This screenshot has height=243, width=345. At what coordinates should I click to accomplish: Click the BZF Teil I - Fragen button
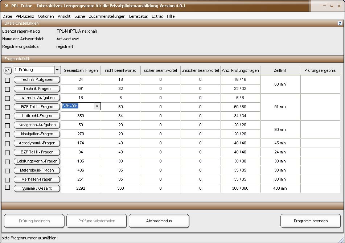pos(37,107)
